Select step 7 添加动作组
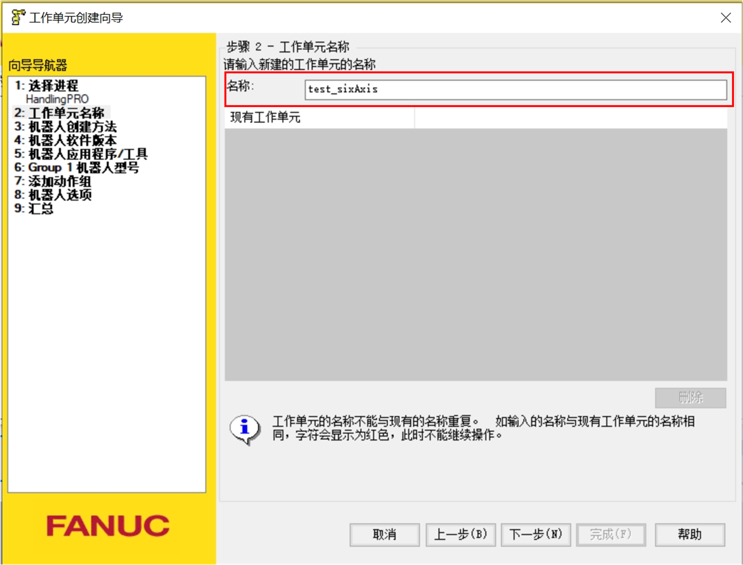 54,182
